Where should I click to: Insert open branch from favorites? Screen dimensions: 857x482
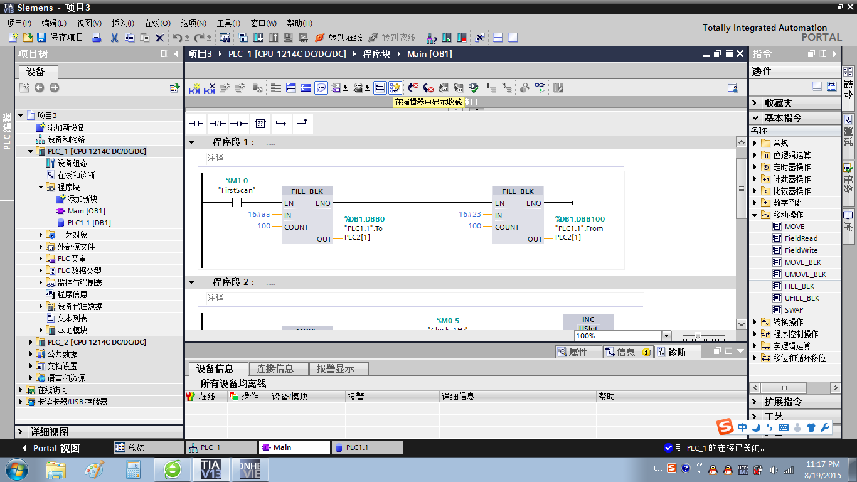(281, 124)
